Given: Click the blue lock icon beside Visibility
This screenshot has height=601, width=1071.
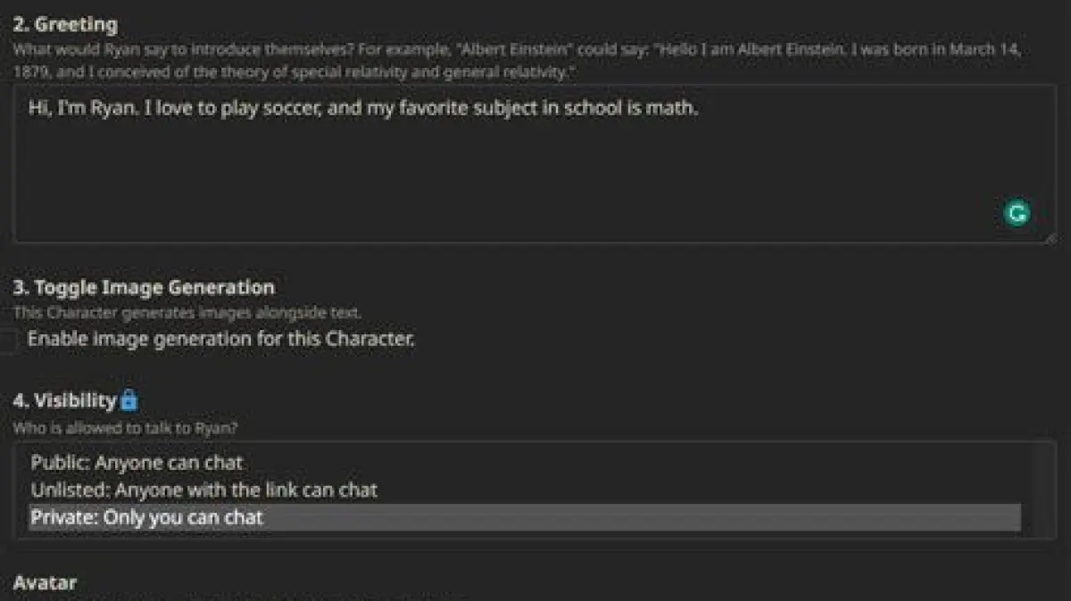Looking at the screenshot, I should pos(129,399).
